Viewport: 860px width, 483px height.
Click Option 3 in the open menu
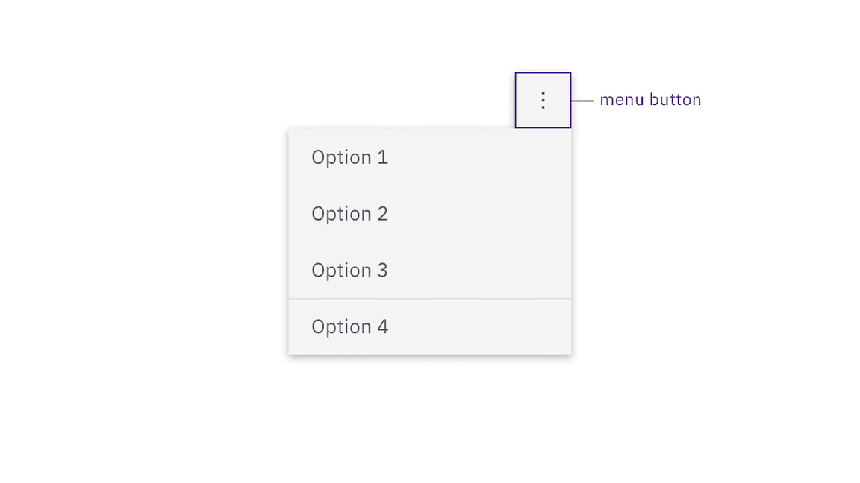[349, 270]
